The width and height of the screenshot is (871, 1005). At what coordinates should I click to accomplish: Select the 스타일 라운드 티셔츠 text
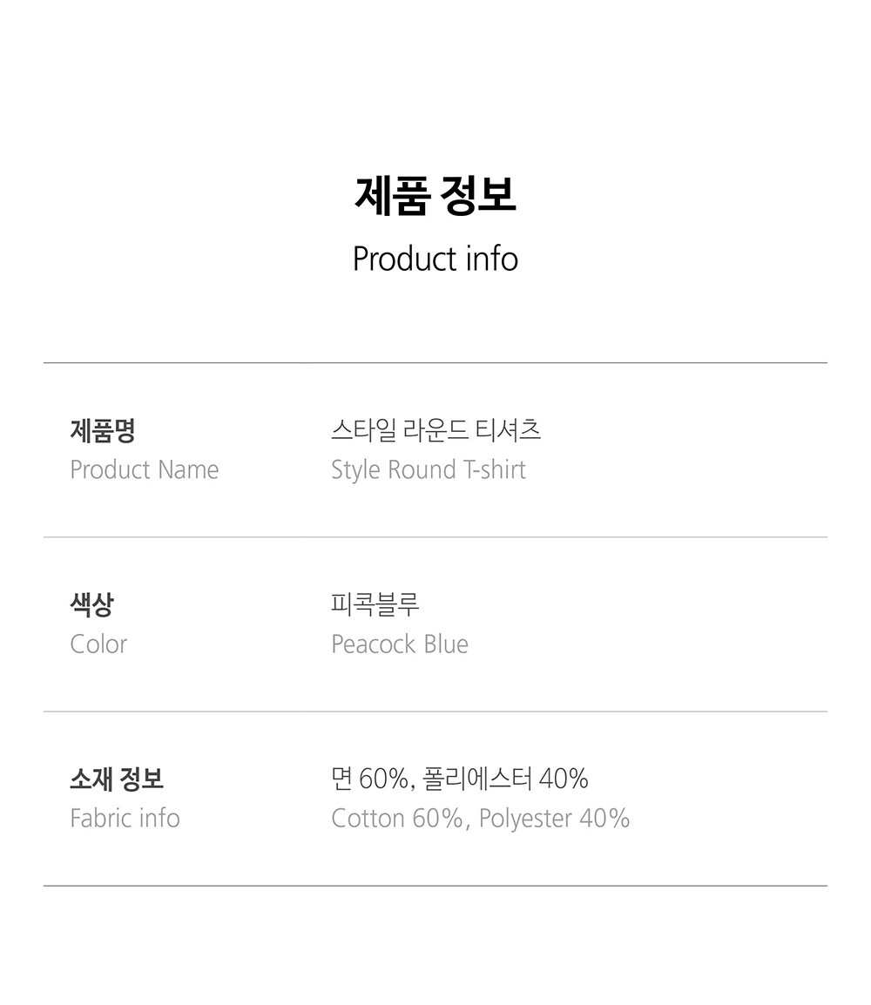click(x=435, y=430)
